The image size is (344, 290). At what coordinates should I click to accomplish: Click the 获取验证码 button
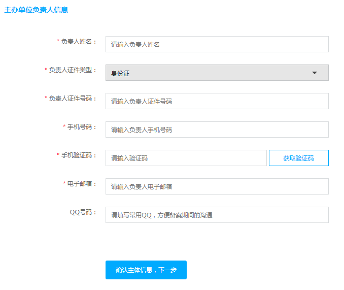point(298,158)
